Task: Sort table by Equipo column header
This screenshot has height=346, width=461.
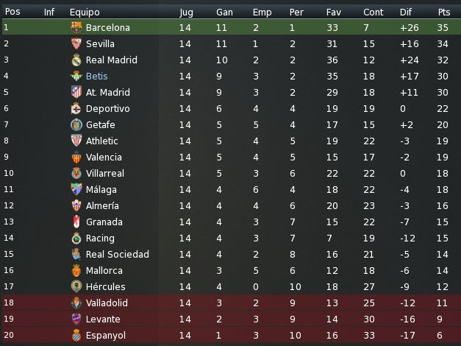Action: (85, 12)
